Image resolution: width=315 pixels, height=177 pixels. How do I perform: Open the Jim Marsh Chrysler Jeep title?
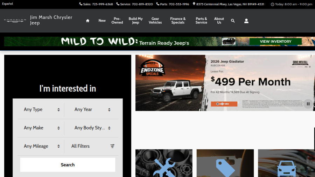51,20
